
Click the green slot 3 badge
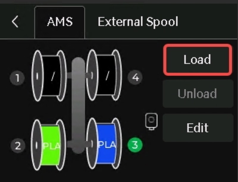click(135, 145)
